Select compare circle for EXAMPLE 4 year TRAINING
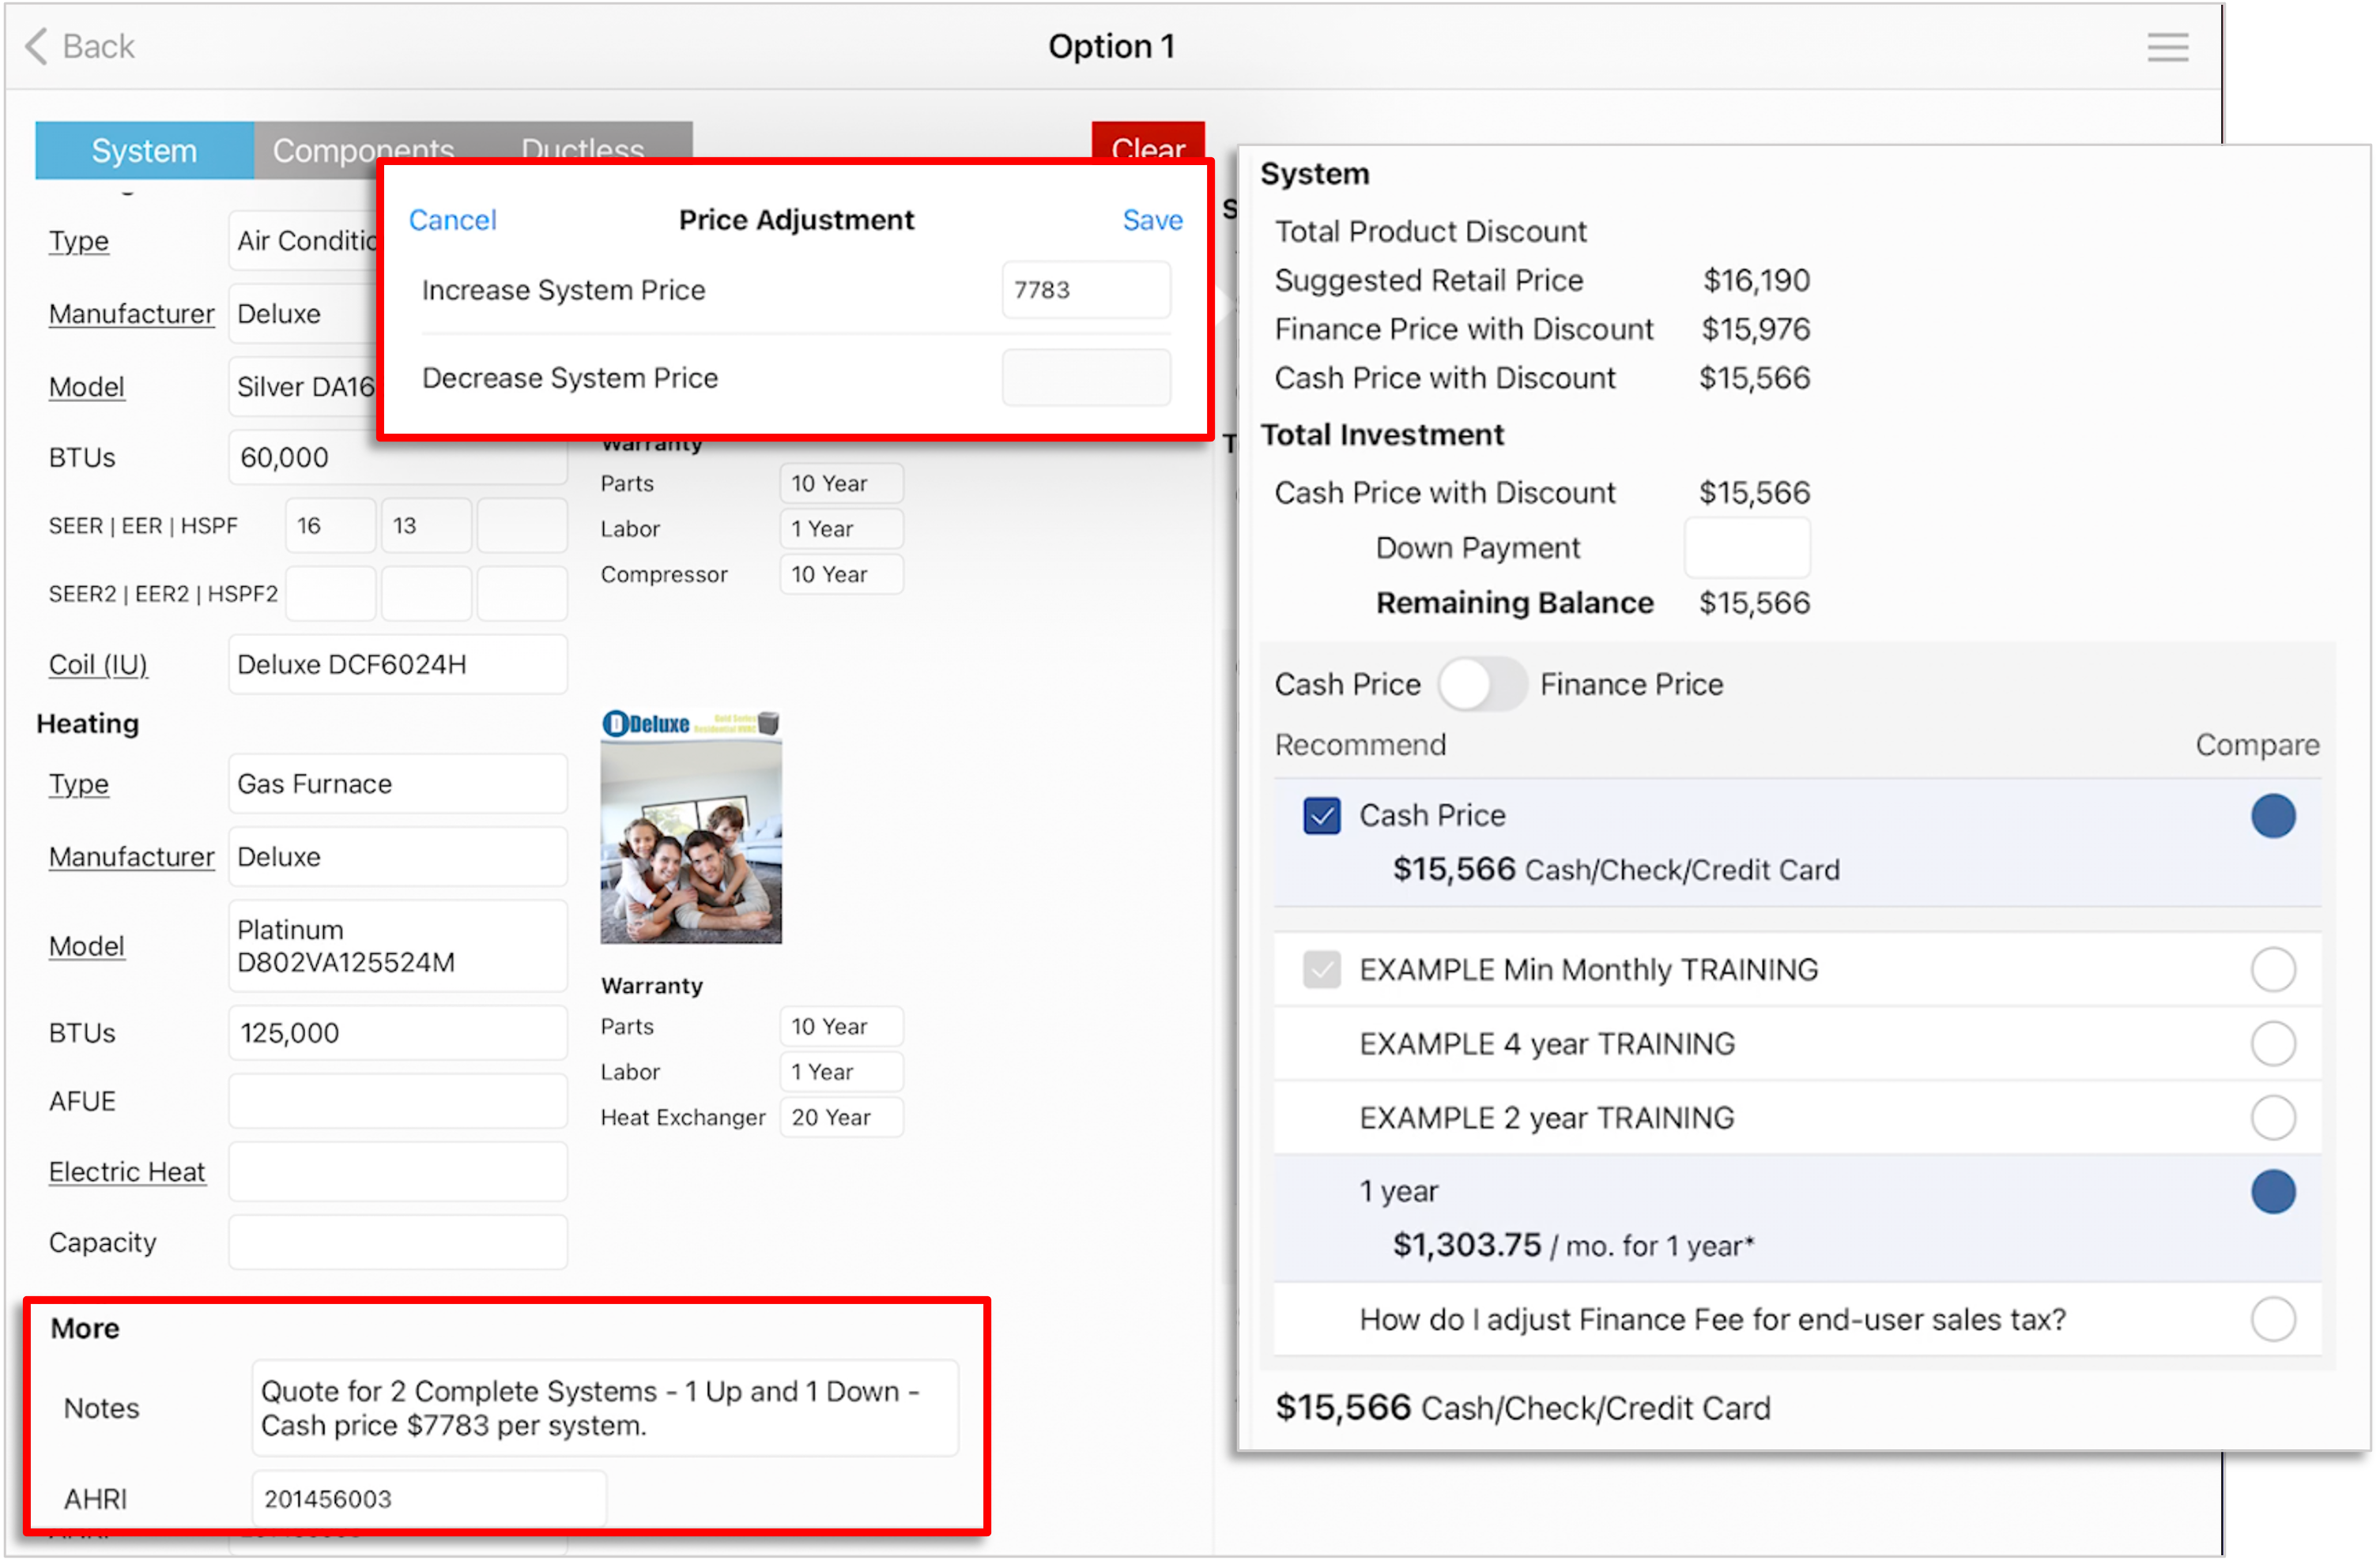2380x1560 pixels. [2273, 1043]
